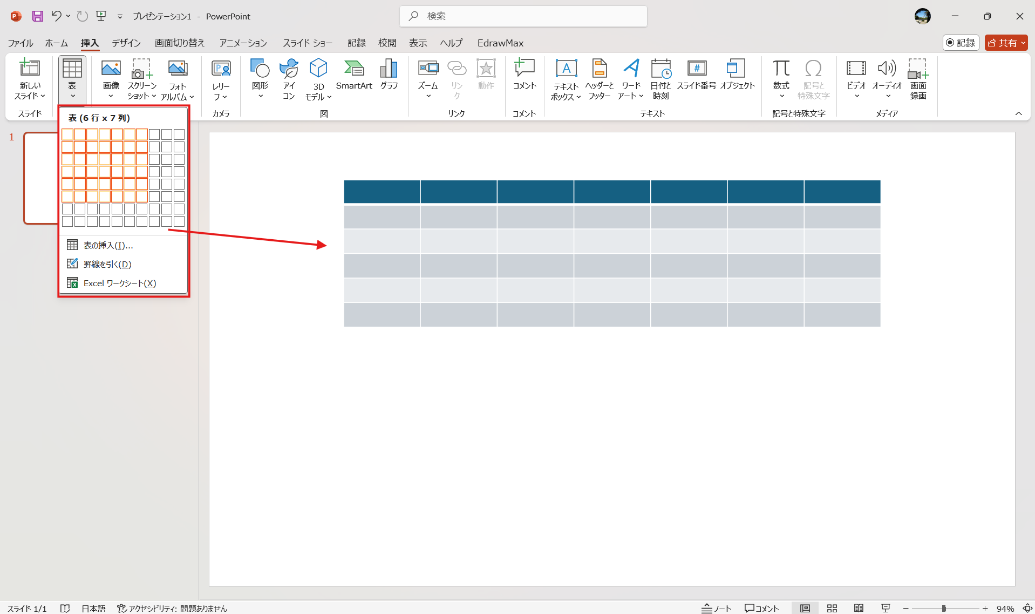Viewport: 1035px width, 614px height.
Task: Click the テキストボックス icon
Action: coord(566,79)
